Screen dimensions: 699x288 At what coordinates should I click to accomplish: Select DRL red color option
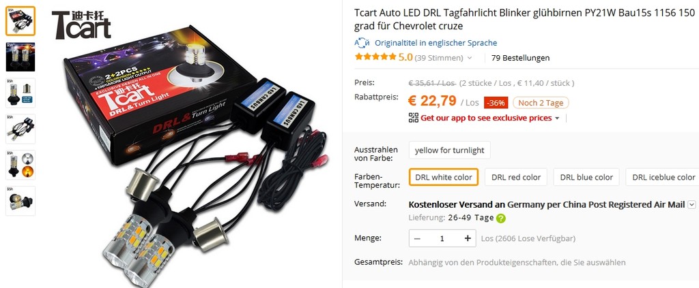(516, 177)
